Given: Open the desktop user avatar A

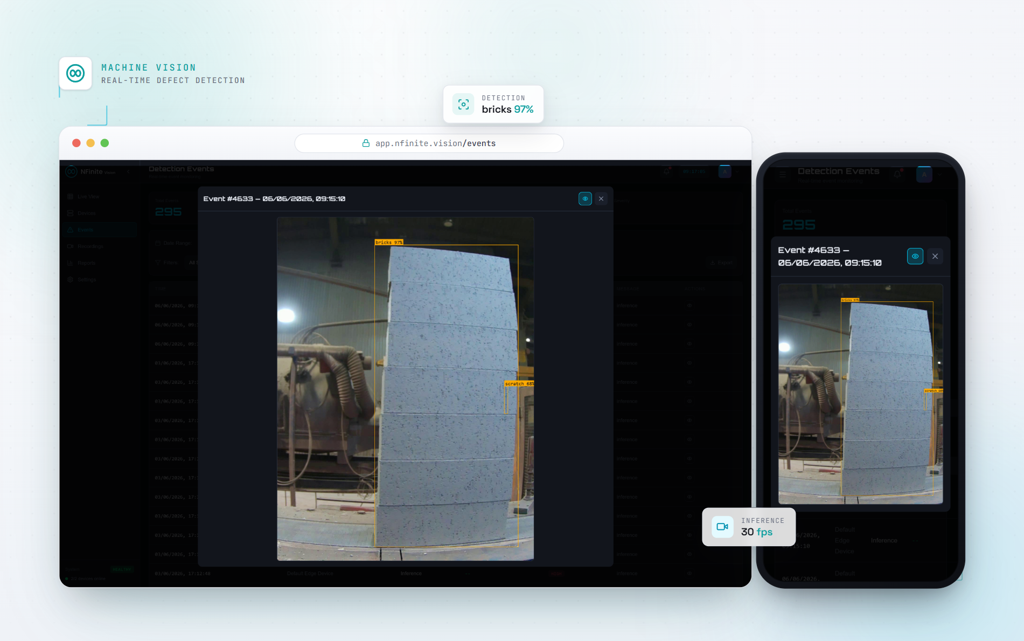Looking at the screenshot, I should (725, 172).
